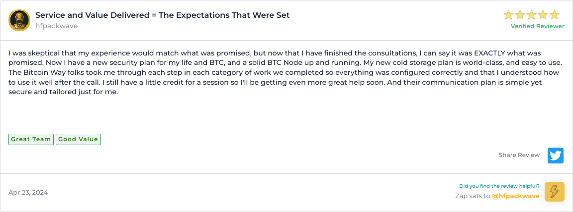Click the first rating star

coord(509,15)
